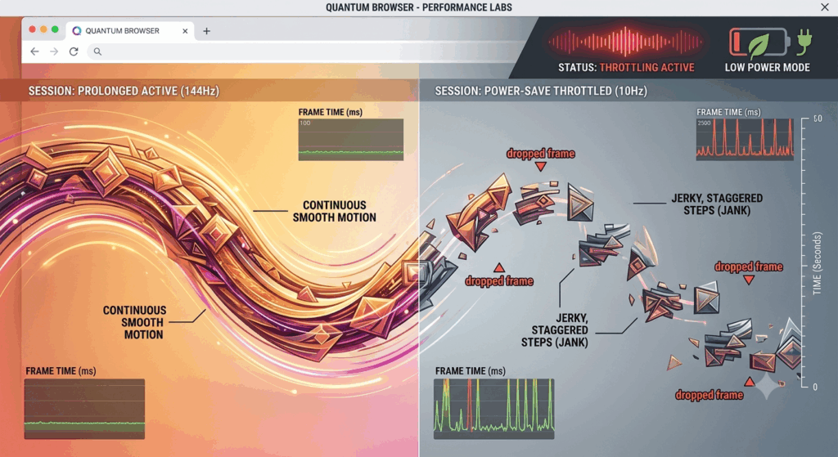Select Session: Power-Save Throttled (10Hz) header
The image size is (838, 457).
[x=541, y=91]
